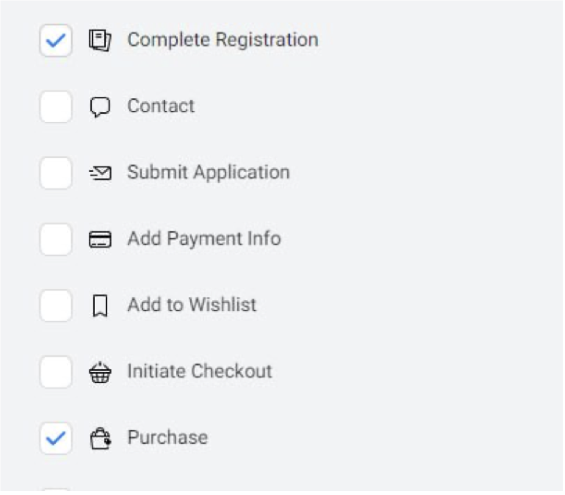Click the Contact label text
Screen dimensions: 565x495
click(161, 106)
